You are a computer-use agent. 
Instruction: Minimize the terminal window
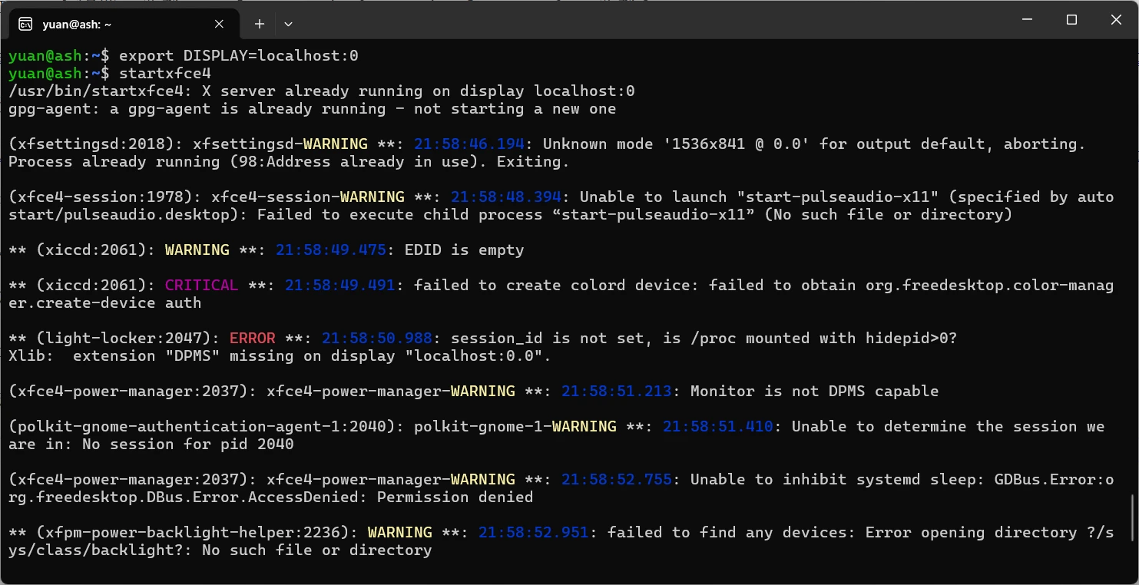[1026, 20]
